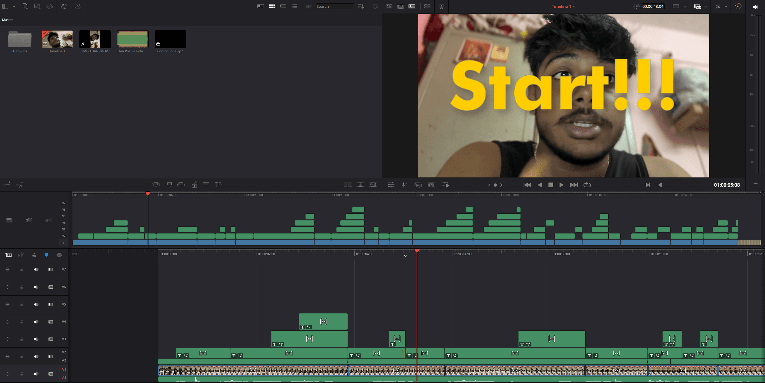Click the Import Media Folder icon

tap(37, 6)
